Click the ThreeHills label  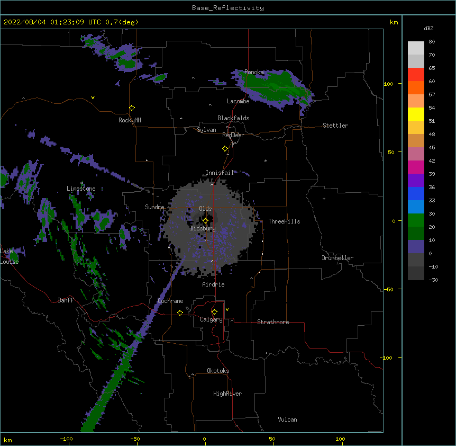point(285,221)
